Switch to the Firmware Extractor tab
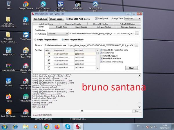Image resolution: width=174 pixels, height=130 pixels. click(x=128, y=27)
